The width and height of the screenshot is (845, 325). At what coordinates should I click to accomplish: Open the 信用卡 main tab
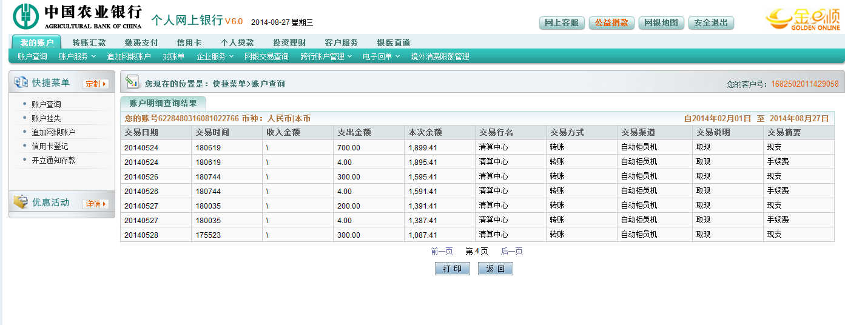(189, 42)
